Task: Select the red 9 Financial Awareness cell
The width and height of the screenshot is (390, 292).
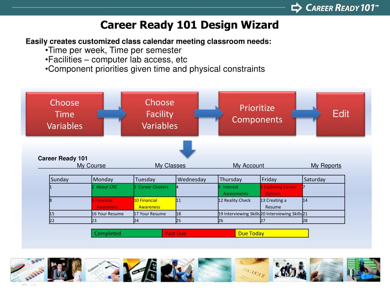Action: pos(113,204)
